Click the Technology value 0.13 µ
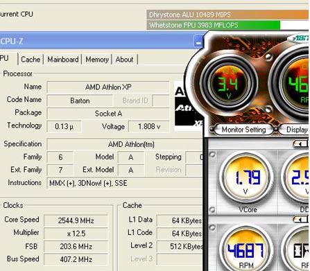Image resolution: width=310 pixels, height=271 pixels. 64,127
